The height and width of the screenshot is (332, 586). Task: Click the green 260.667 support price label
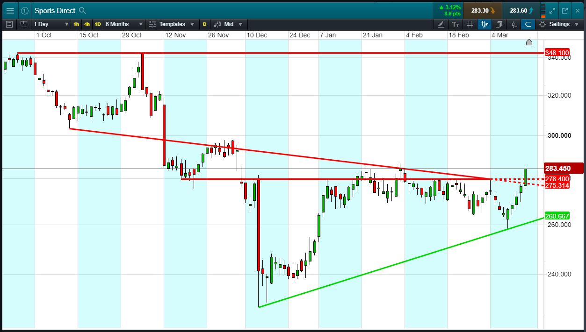[x=557, y=216]
